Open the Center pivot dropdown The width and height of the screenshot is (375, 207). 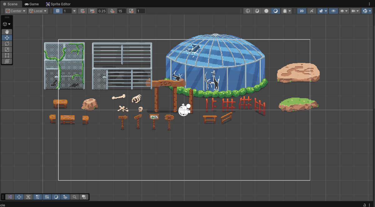(16, 11)
